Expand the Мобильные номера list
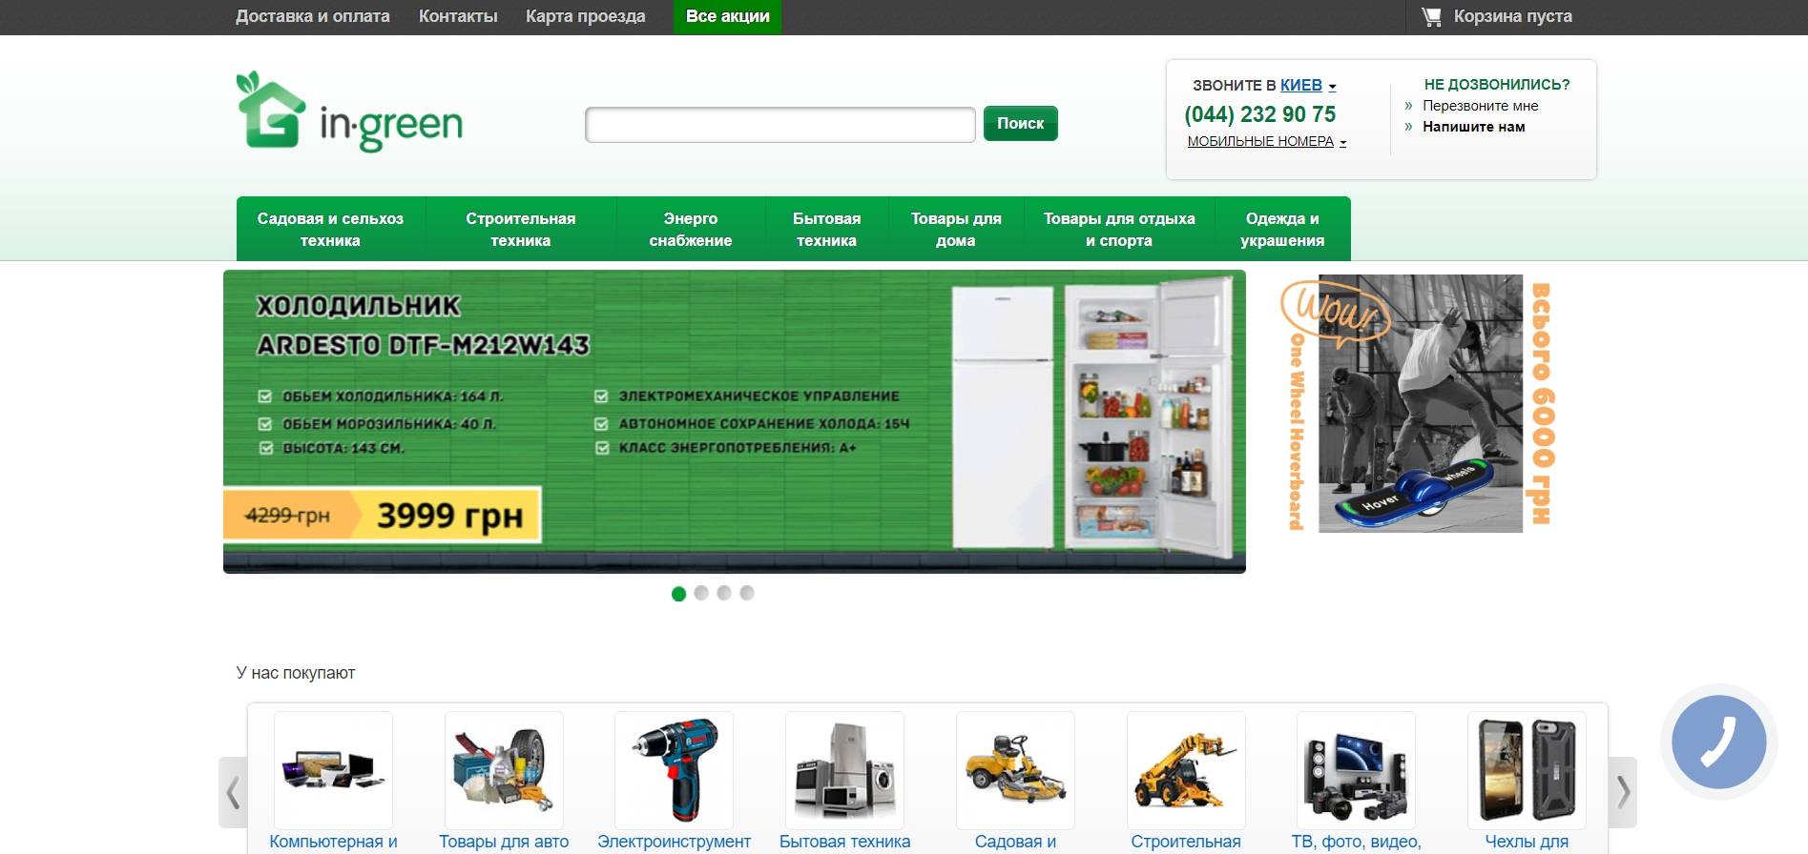Image resolution: width=1808 pixels, height=854 pixels. point(1266,141)
